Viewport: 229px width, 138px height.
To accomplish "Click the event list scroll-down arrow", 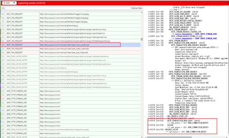I will coord(142,137).
